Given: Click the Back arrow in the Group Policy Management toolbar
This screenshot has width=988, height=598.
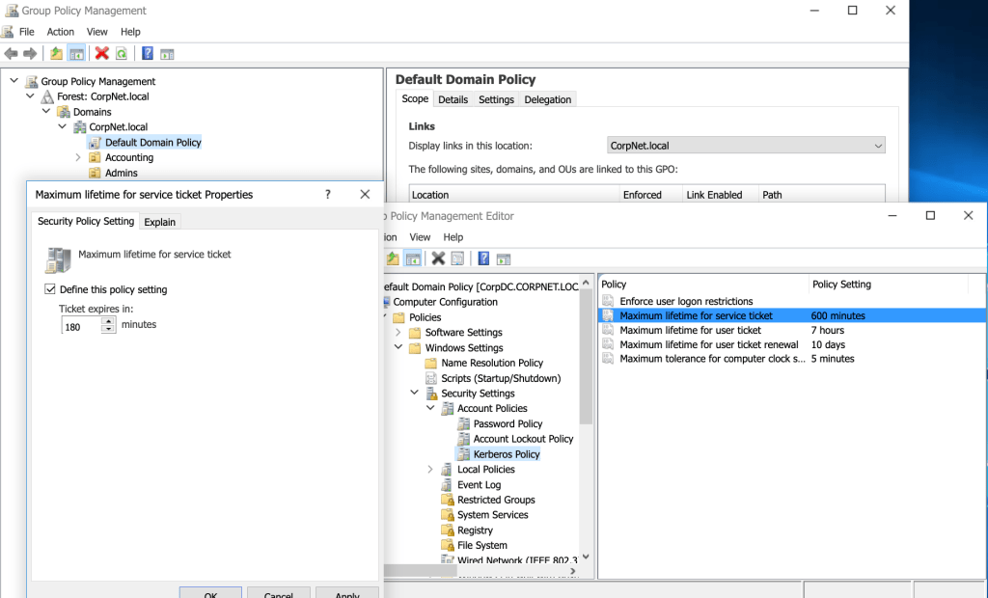Looking at the screenshot, I should [11, 54].
